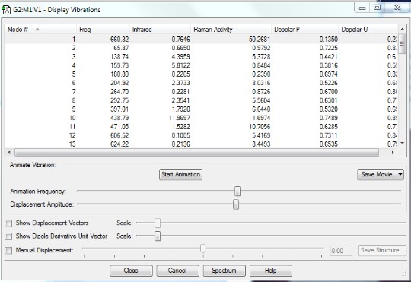Select mode 2 with frequency 65.87

click(x=201, y=48)
